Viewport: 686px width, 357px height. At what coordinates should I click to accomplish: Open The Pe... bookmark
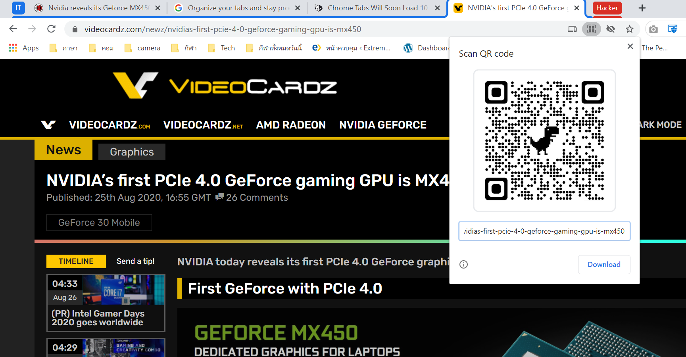point(655,48)
